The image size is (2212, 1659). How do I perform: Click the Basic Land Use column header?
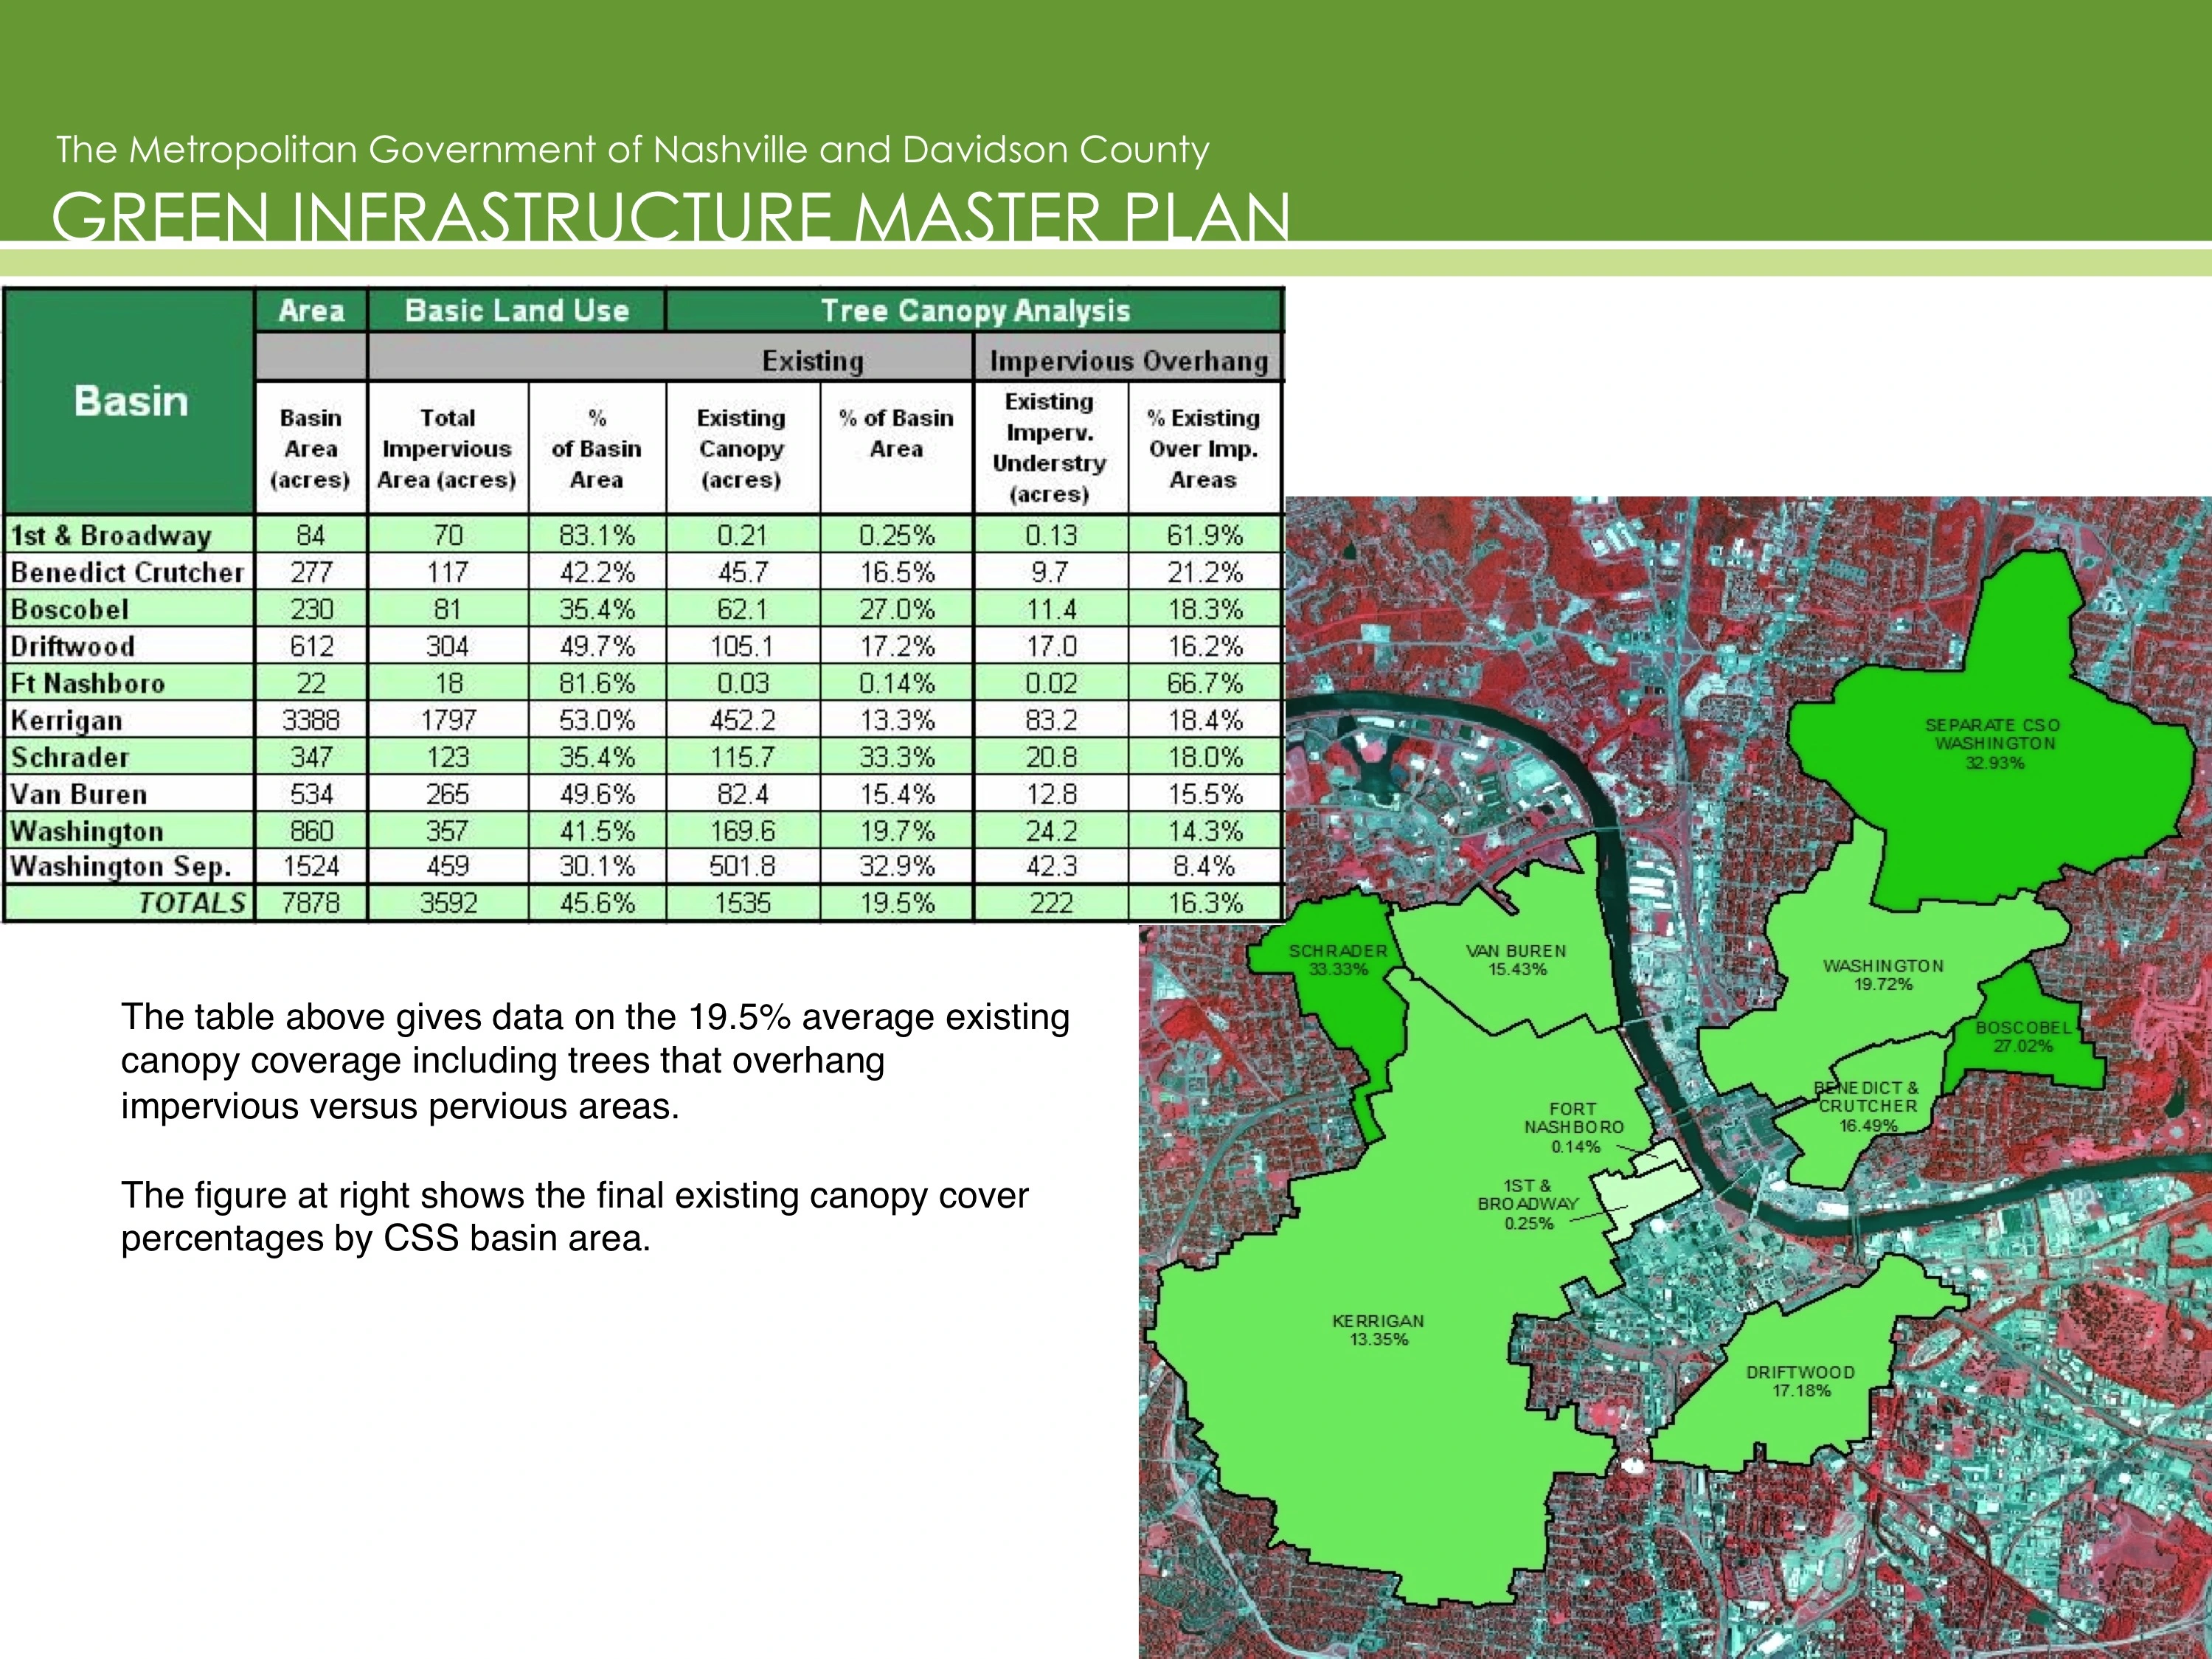(x=517, y=310)
